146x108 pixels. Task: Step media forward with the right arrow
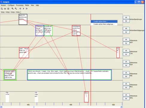[x=27, y=9]
